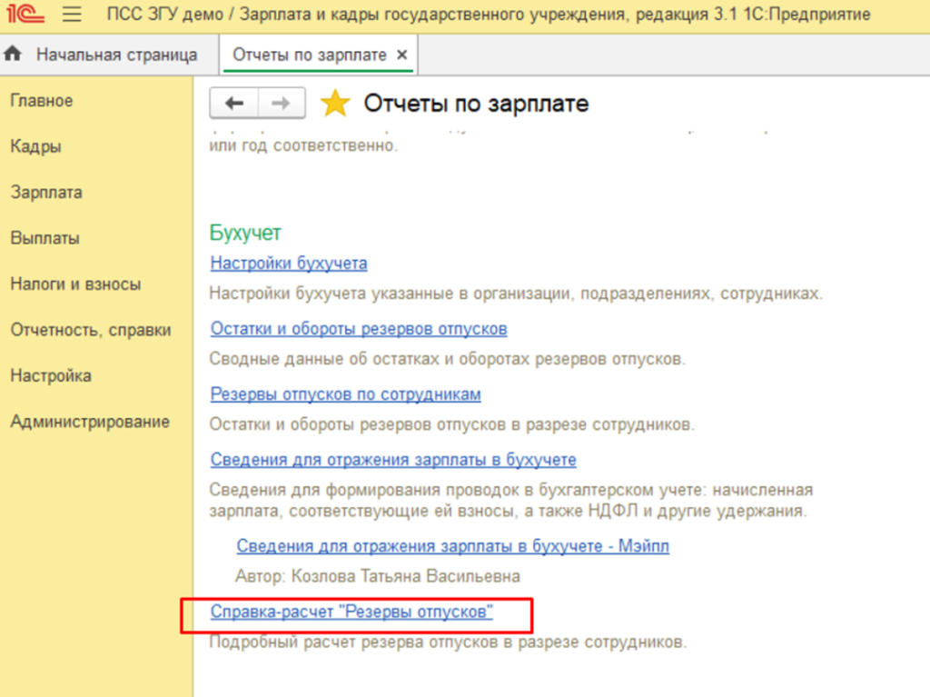The height and width of the screenshot is (697, 930).
Task: Open the Главное section
Action: 42,101
